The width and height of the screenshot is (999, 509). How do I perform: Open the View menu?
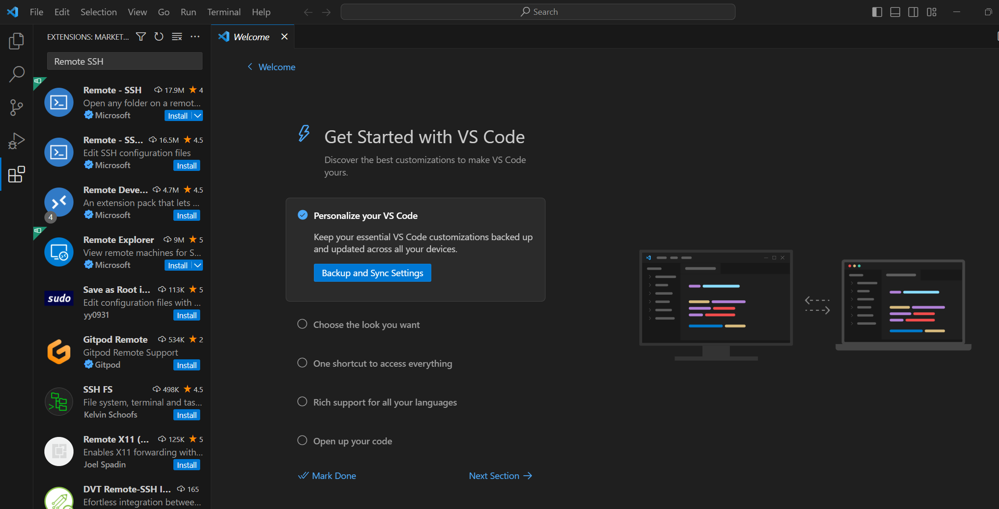pos(137,12)
